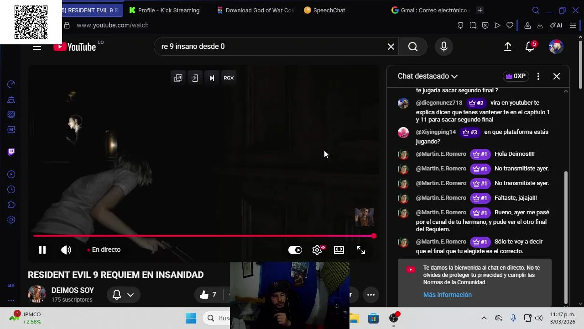Click the video pop-out icon above the player
The height and width of the screenshot is (329, 584).
pos(178,78)
